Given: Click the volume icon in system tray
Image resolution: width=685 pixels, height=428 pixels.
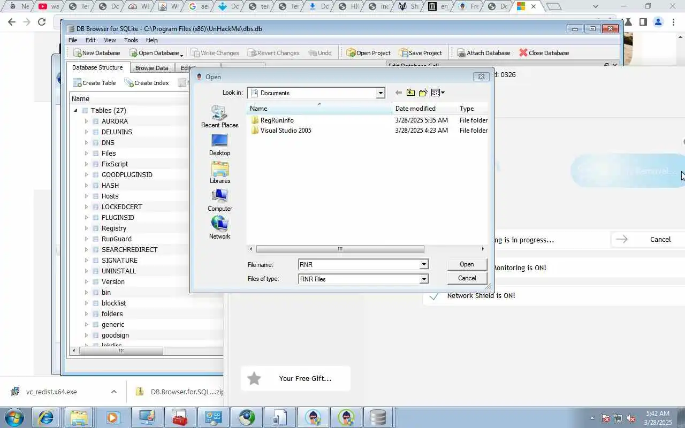Looking at the screenshot, I should click(x=631, y=418).
